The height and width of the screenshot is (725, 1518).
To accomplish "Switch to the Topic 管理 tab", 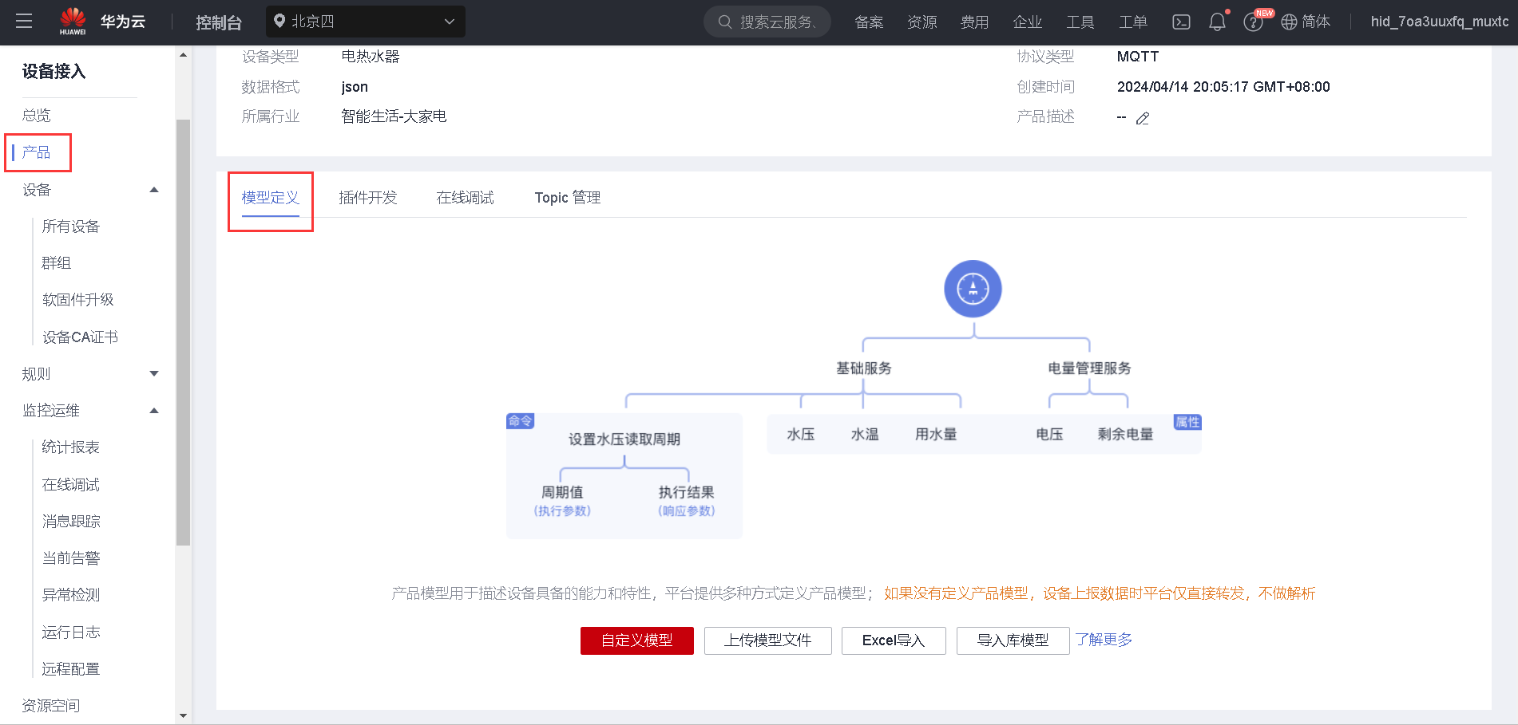I will (568, 198).
